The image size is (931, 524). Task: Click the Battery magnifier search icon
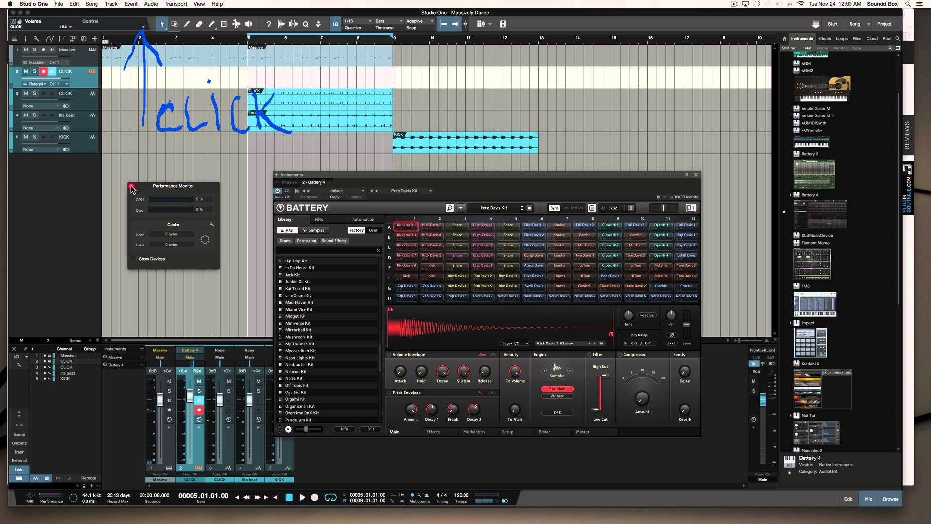(x=449, y=208)
